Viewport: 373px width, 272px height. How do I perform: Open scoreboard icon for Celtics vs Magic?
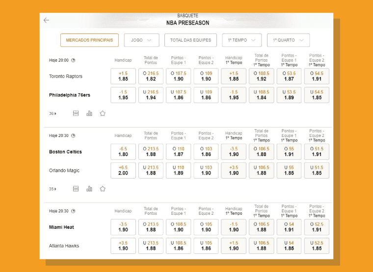click(76, 189)
